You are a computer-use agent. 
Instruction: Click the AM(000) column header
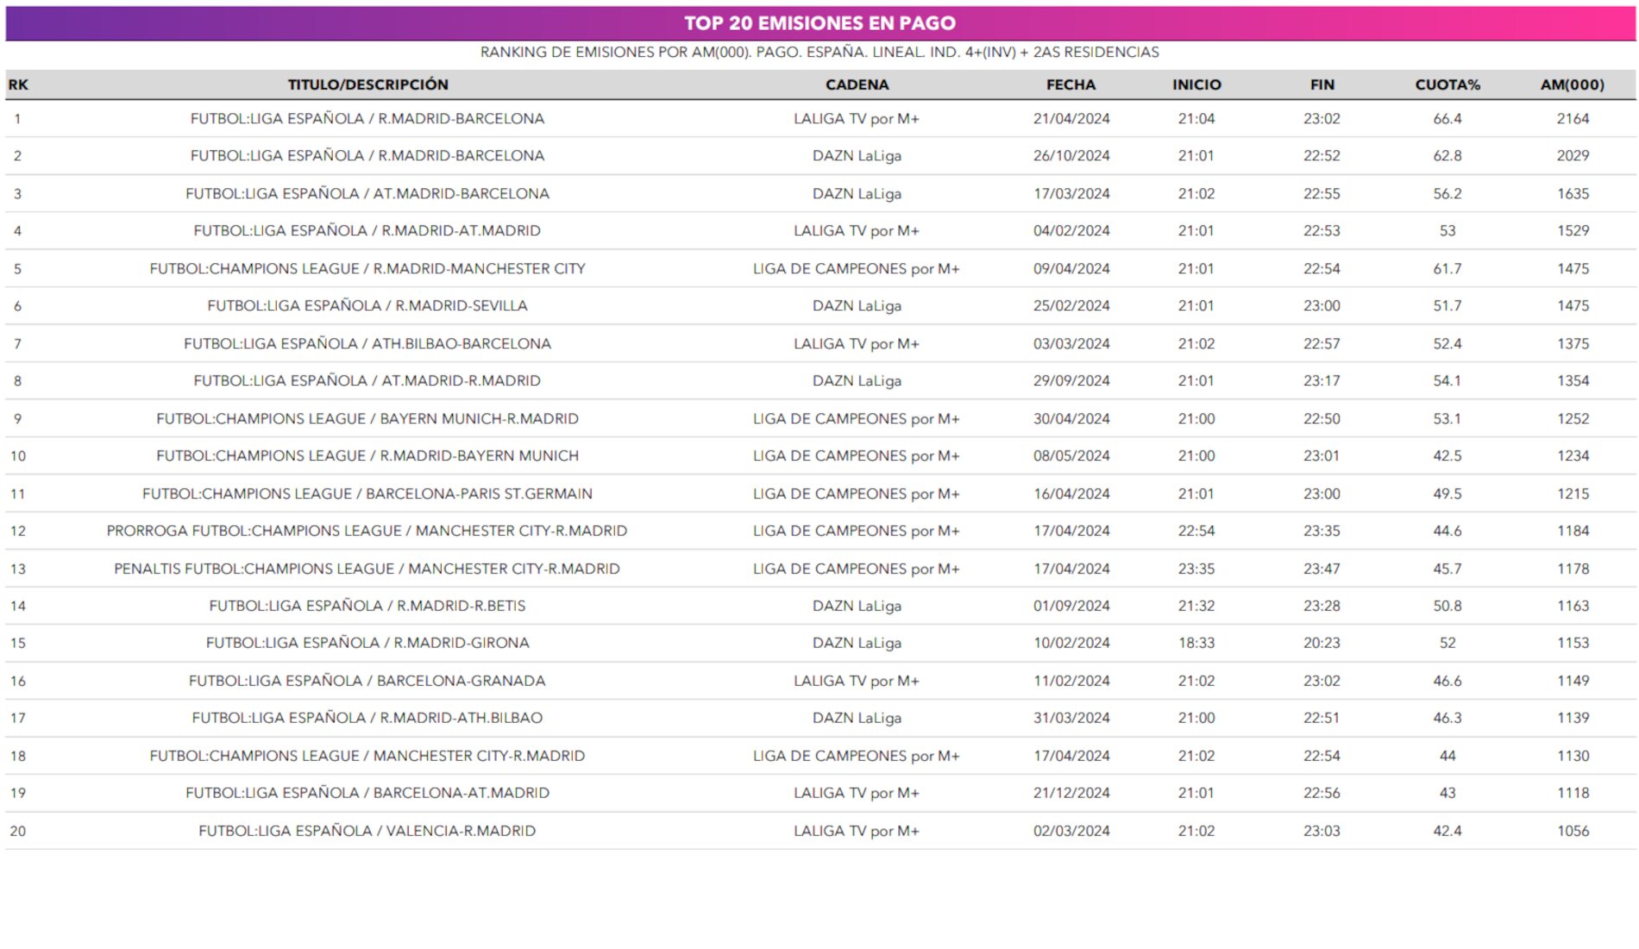[x=1572, y=85]
